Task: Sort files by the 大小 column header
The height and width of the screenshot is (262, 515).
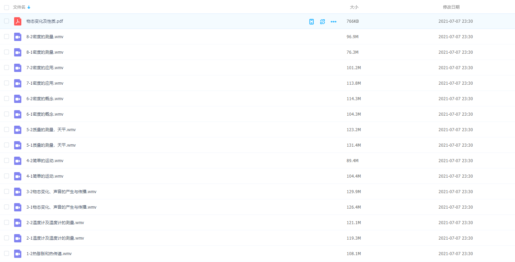Action: pyautogui.click(x=354, y=7)
